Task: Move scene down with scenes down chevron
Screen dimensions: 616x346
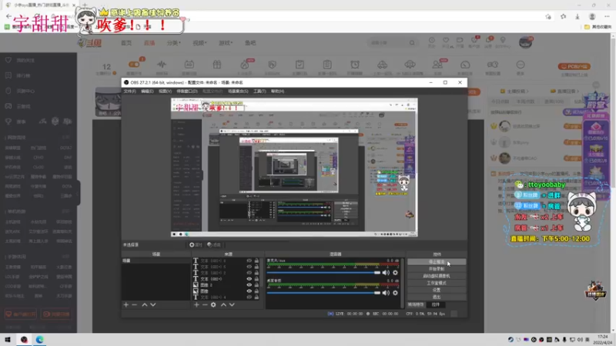Action: (x=152, y=304)
